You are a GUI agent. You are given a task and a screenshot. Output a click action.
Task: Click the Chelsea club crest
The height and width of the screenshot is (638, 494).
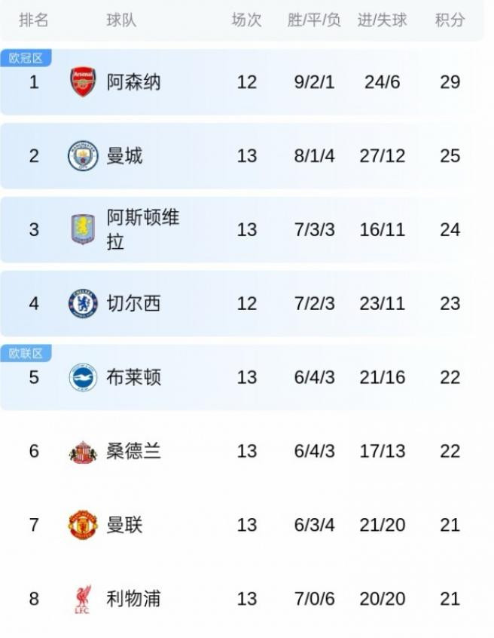pyautogui.click(x=83, y=303)
